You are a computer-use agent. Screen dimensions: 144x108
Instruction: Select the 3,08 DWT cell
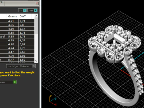25,56
